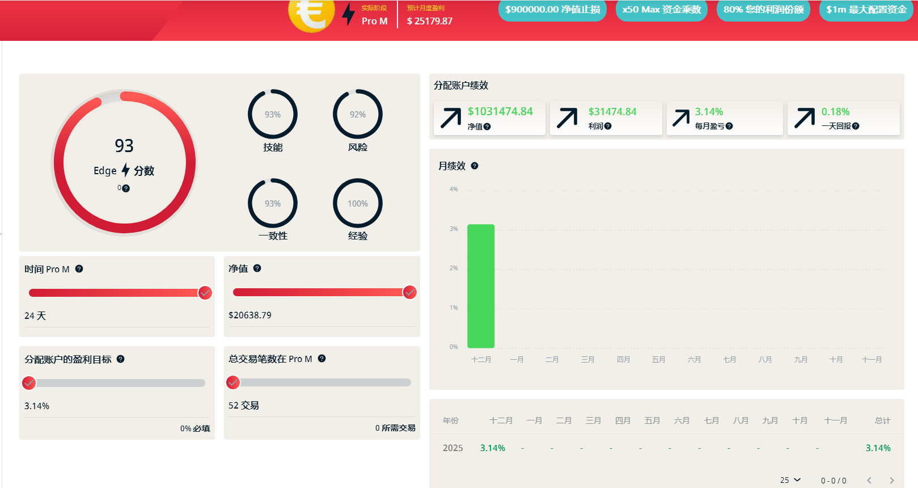
Task: Click checkmark handle on 时间 Pro M progress bar
Action: point(205,293)
